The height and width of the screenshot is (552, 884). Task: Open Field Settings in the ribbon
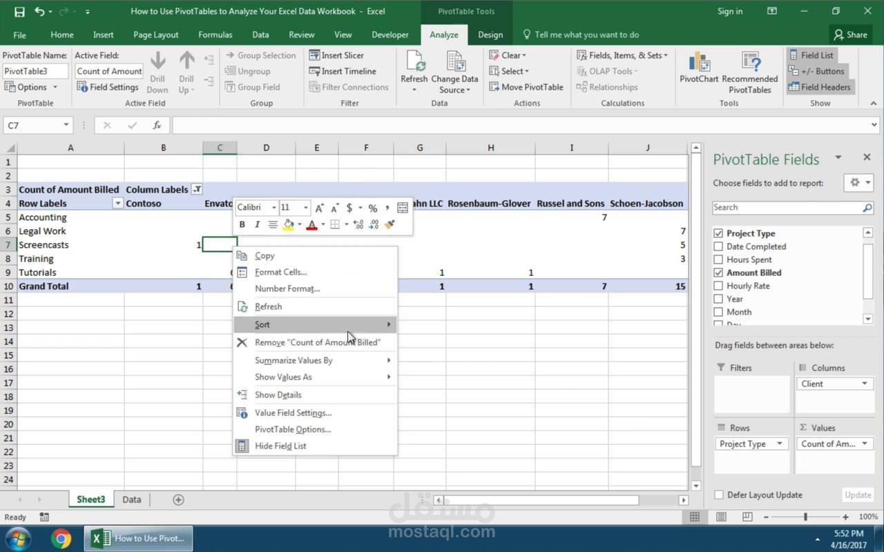[108, 87]
